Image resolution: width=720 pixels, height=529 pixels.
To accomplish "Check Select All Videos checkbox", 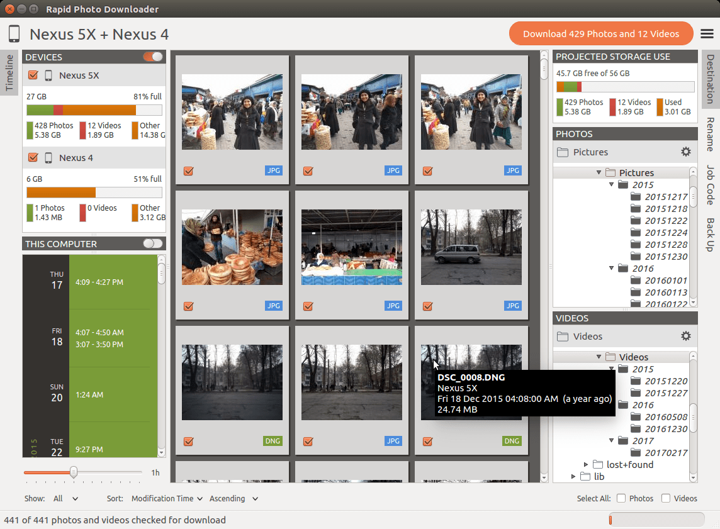I will 666,498.
